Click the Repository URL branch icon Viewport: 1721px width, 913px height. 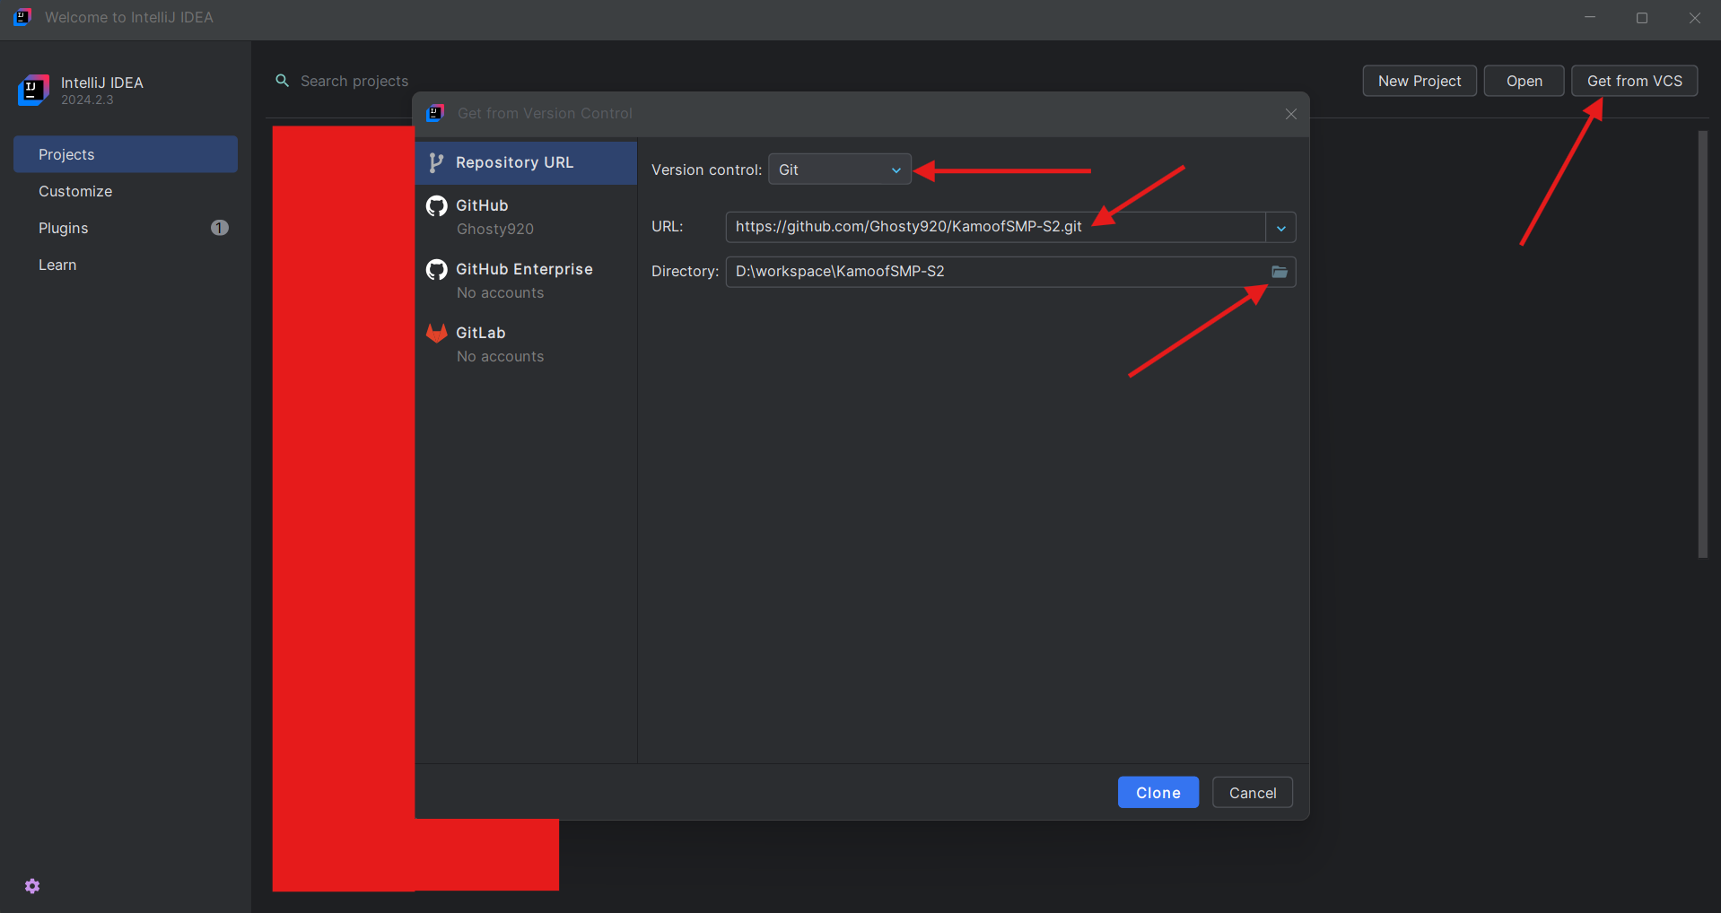[x=436, y=162]
